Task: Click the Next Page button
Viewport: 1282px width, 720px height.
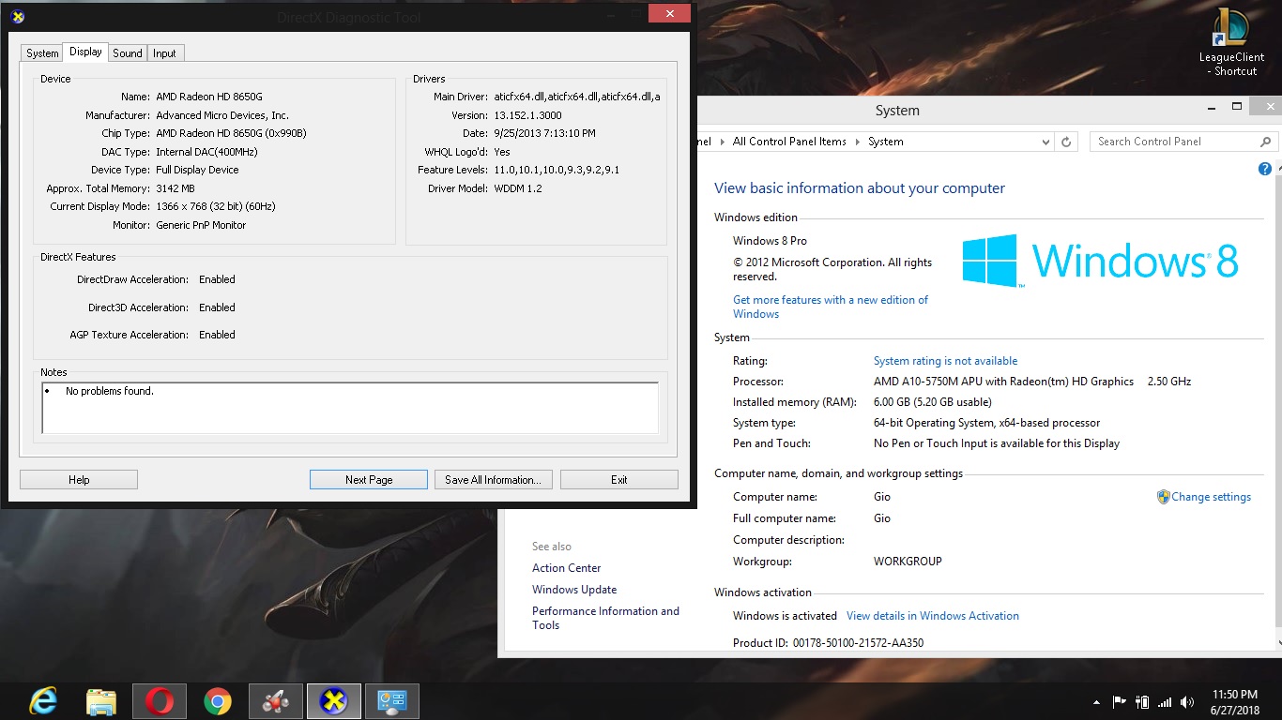Action: click(368, 480)
